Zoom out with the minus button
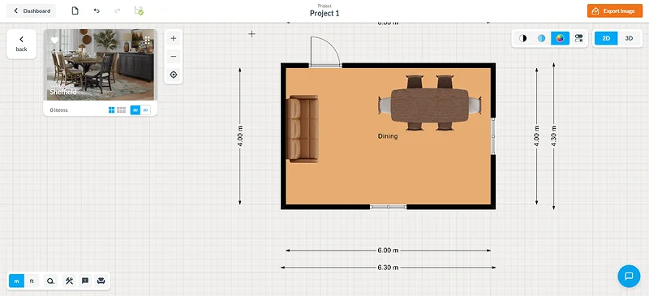 pos(174,57)
